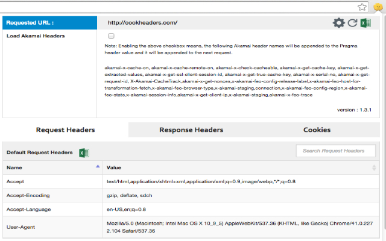Export Default Request Headers to Excel
Image resolution: width=386 pixels, height=241 pixels.
(x=84, y=153)
